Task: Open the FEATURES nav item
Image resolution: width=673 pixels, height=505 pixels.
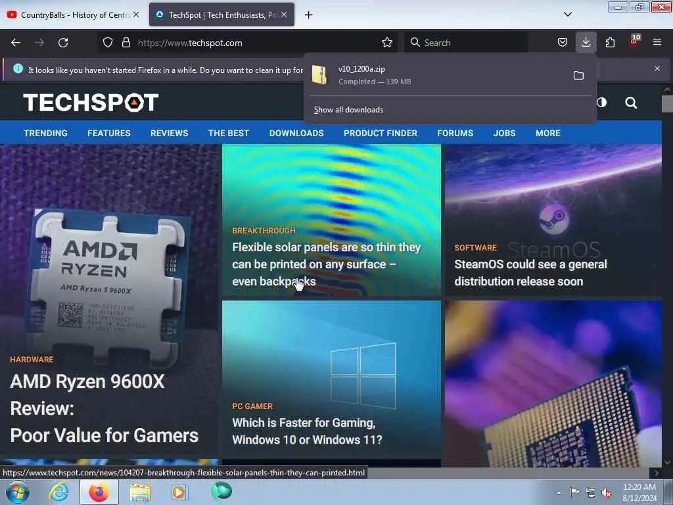Action: point(109,133)
